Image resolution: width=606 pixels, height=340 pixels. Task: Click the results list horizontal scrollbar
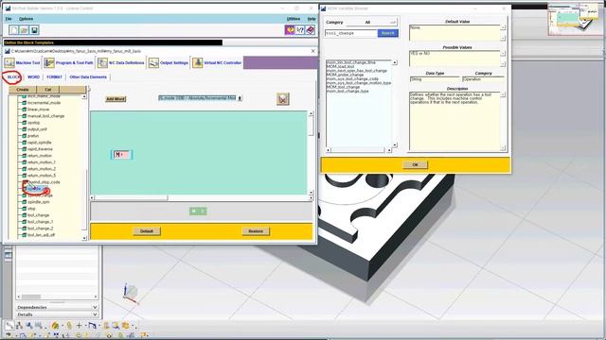(x=358, y=150)
